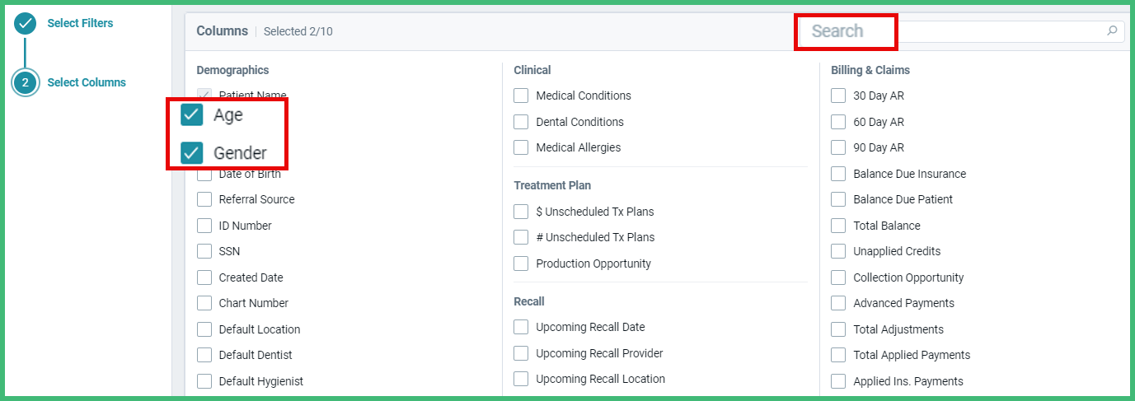Click the search magnifier icon

point(1112,31)
